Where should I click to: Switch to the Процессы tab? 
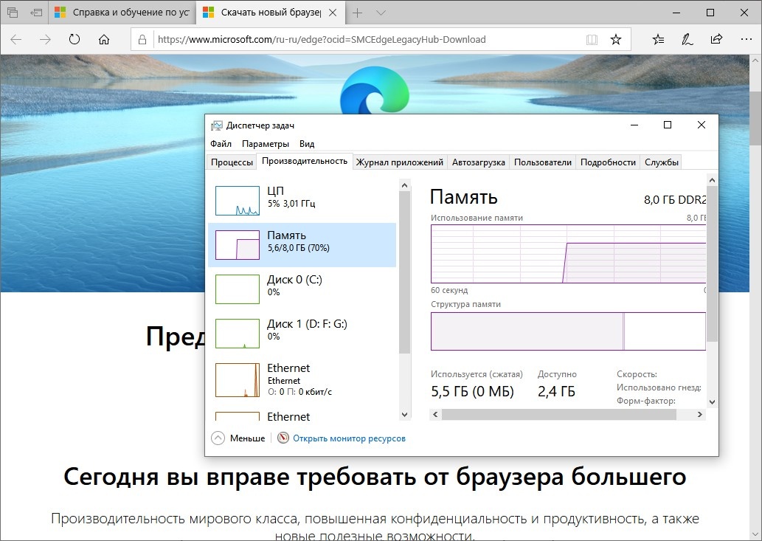232,162
